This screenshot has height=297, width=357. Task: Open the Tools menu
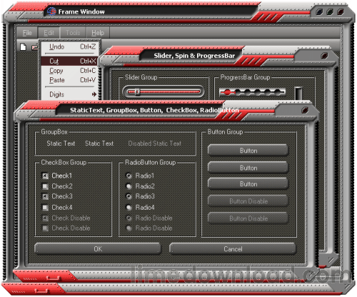tap(73, 33)
